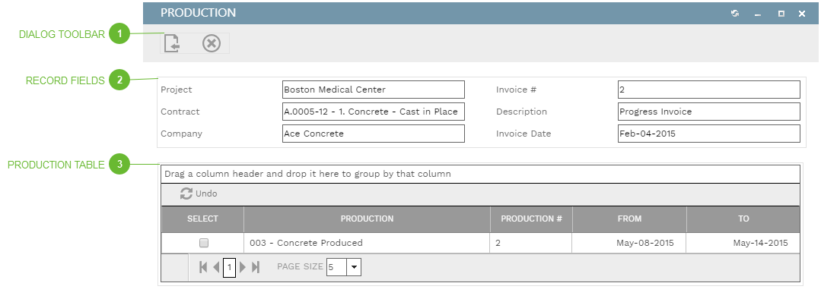
Task: Click the 'Description' field label
Action: point(521,112)
